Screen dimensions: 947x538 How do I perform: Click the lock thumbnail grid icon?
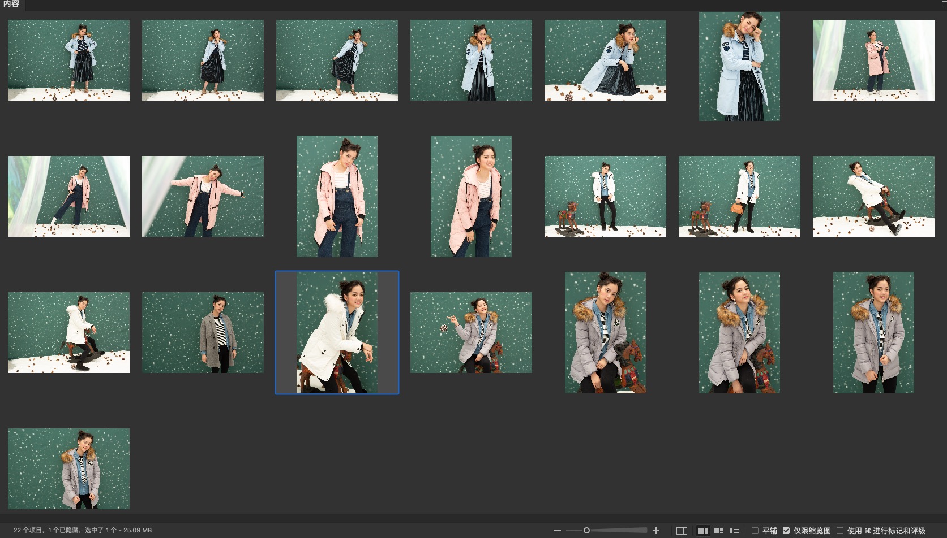click(x=682, y=531)
